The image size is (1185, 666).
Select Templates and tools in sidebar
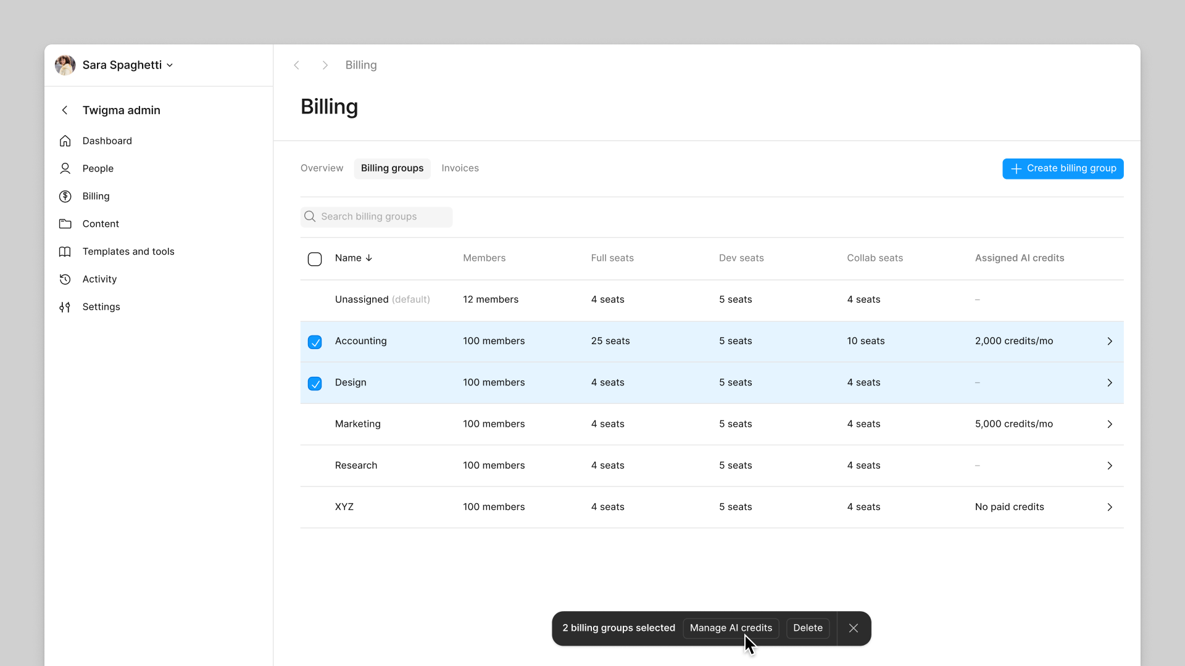click(x=128, y=252)
